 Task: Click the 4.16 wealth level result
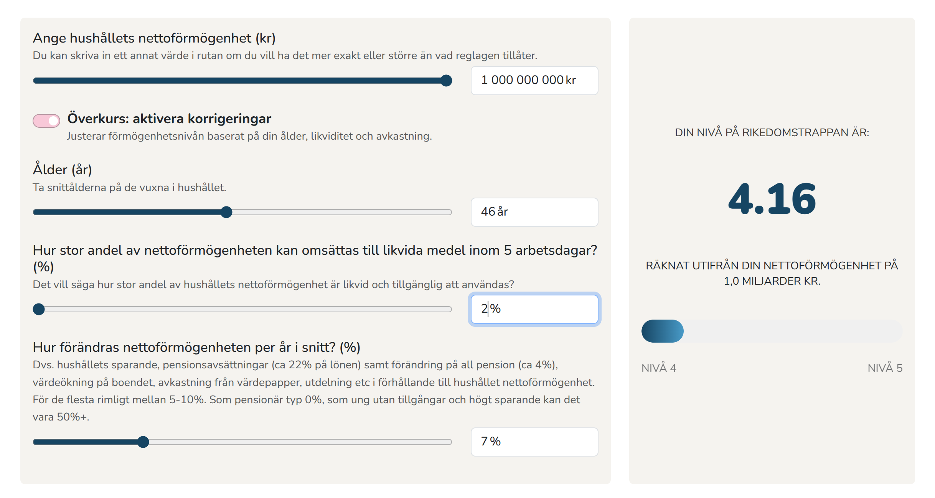[772, 199]
